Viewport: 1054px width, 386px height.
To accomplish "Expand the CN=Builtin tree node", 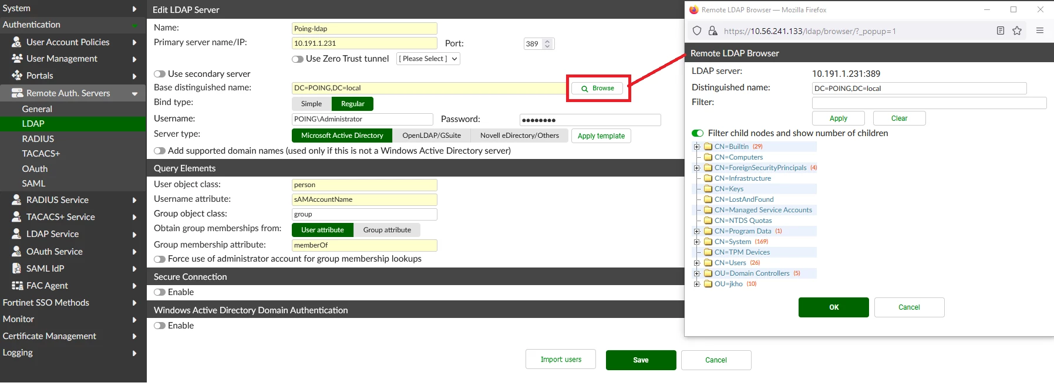I will [x=697, y=147].
